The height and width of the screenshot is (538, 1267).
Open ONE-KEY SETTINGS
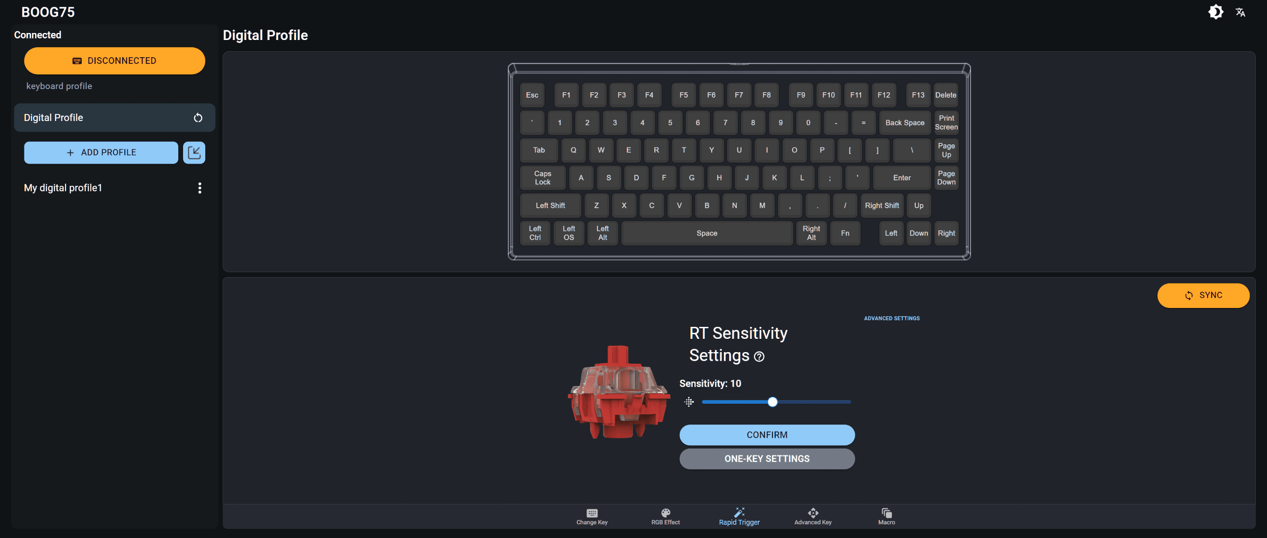767,458
